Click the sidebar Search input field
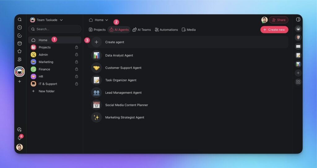Image resolution: width=317 pixels, height=168 pixels. (x=55, y=29)
